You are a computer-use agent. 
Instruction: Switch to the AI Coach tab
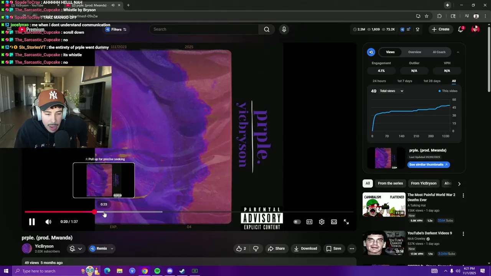click(x=439, y=52)
